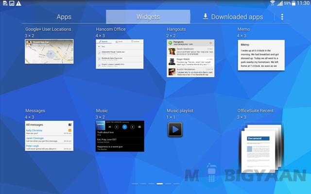
Task: Click the signal strength icon
Action: (x=280, y=3)
